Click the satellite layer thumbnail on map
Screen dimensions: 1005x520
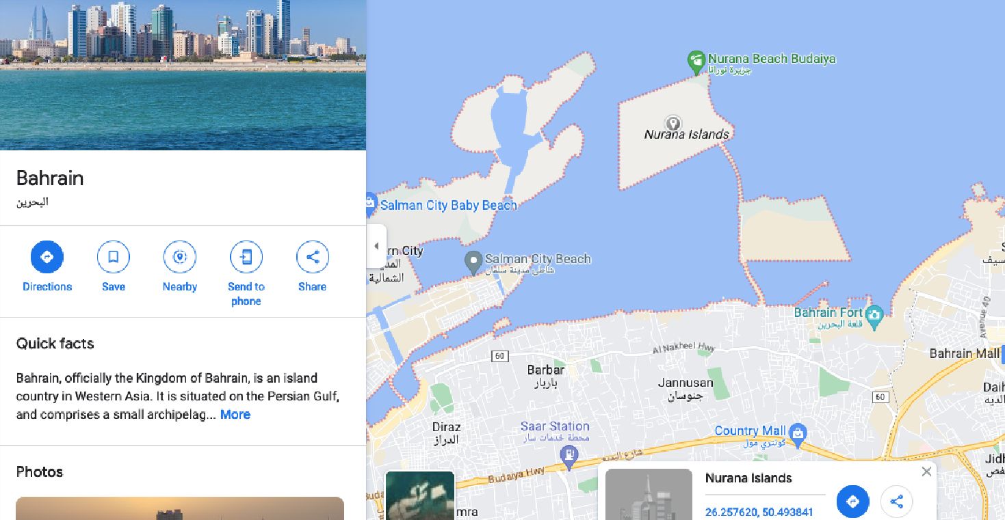[420, 495]
